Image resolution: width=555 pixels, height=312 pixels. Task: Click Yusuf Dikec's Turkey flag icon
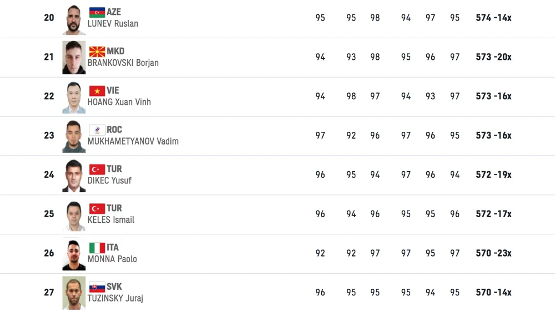point(97,170)
